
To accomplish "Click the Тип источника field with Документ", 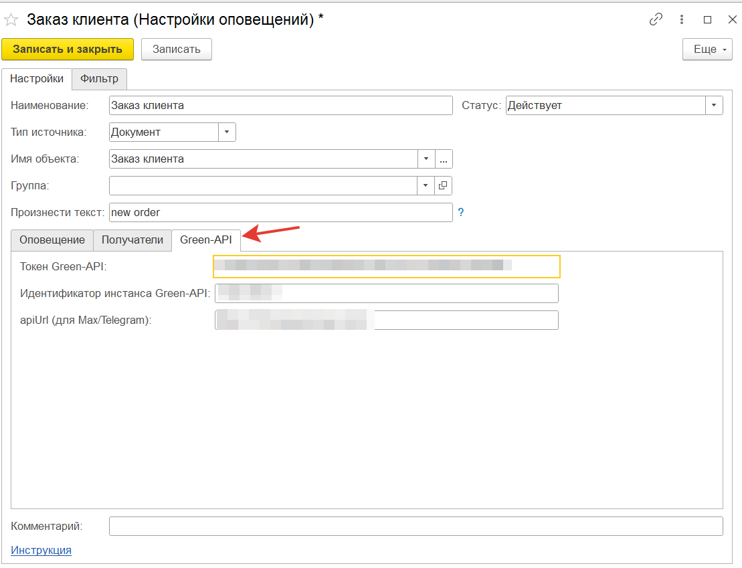I will point(164,132).
